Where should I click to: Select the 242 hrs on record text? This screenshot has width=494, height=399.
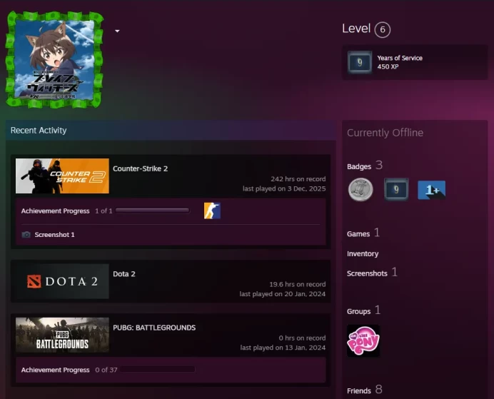(x=298, y=179)
